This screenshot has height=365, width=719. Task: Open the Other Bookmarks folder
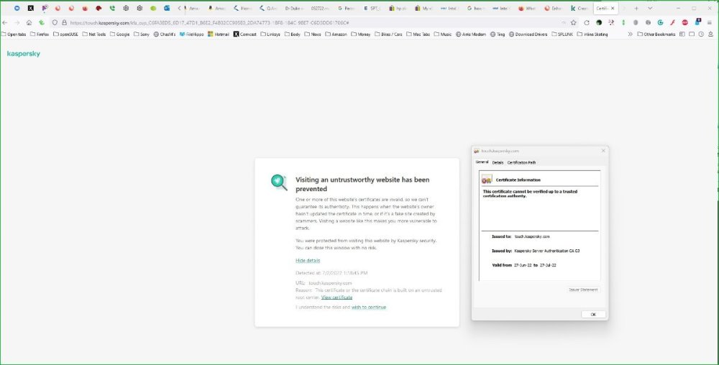pos(656,34)
